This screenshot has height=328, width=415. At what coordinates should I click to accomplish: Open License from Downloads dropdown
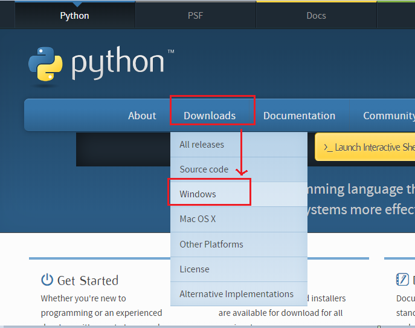point(239,269)
